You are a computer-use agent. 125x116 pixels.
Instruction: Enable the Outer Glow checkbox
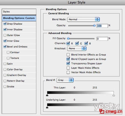pos(5,35)
